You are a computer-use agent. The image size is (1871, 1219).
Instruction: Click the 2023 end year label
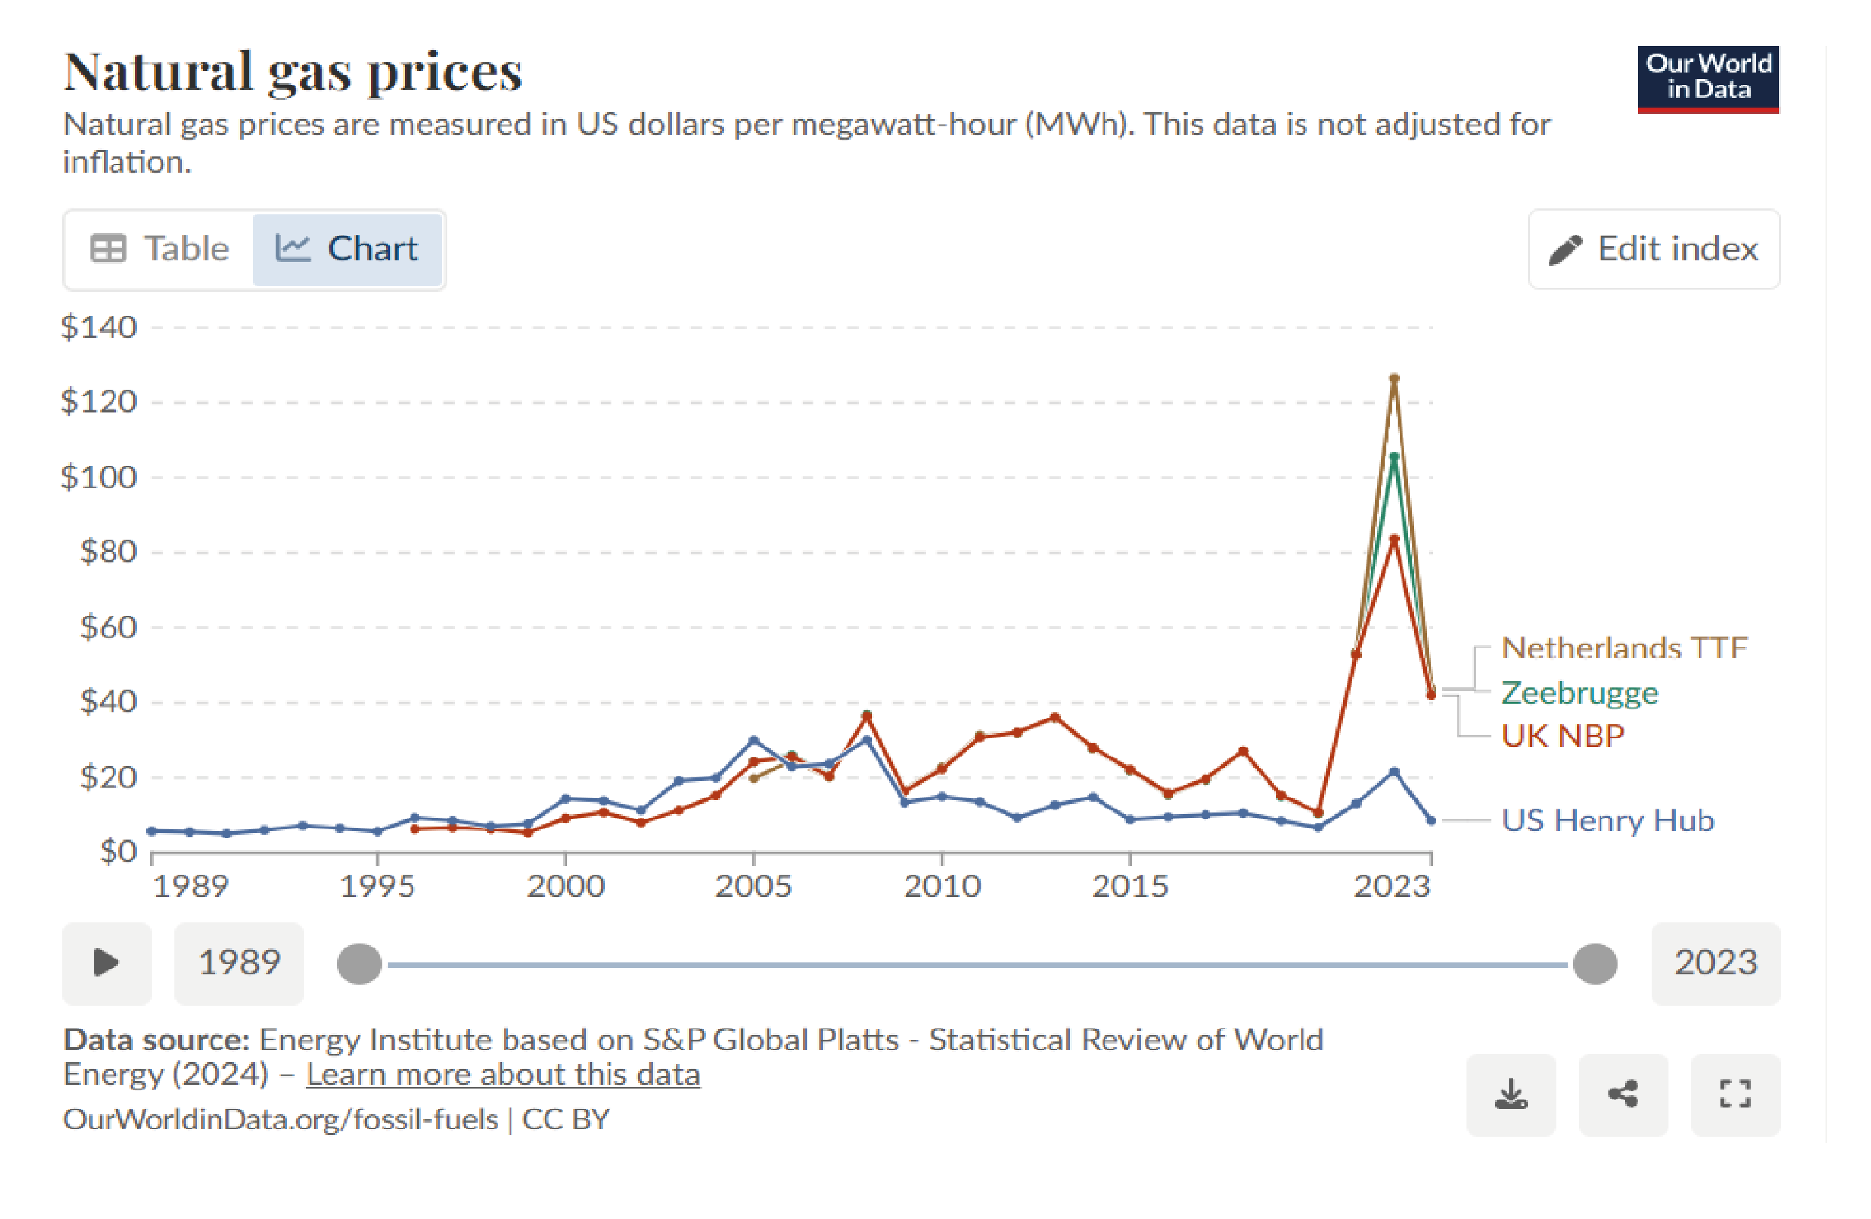tap(1716, 963)
